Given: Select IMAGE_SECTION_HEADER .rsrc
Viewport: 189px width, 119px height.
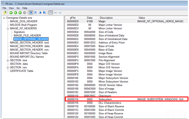Looking at the screenshot, I should click(x=30, y=50).
